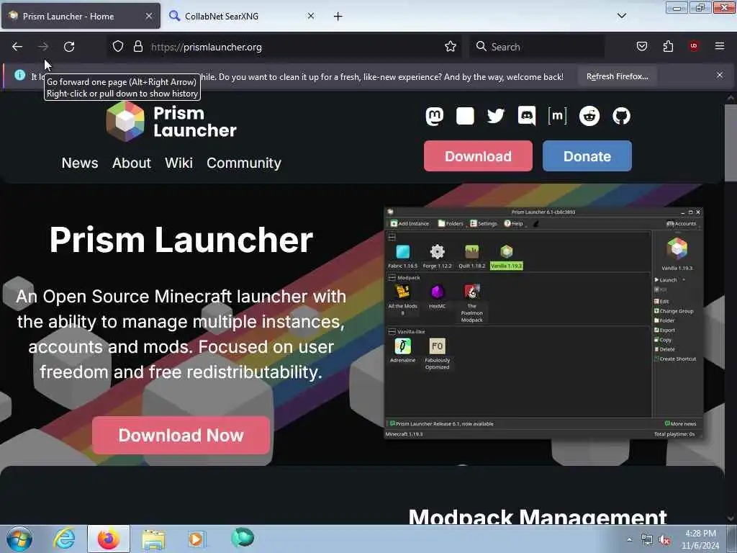Switch to Prism Launcher - Home tab

click(81, 16)
